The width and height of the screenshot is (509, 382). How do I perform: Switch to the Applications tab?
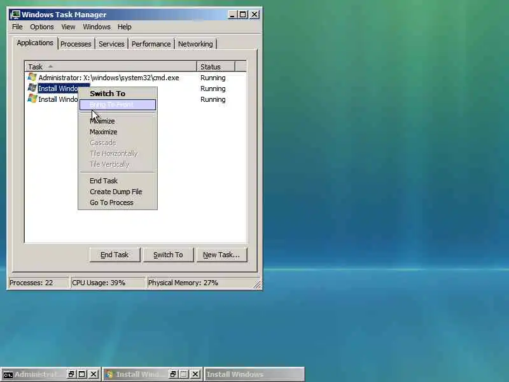(35, 43)
